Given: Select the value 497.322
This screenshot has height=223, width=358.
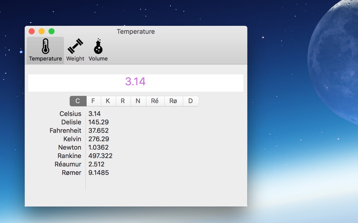Looking at the screenshot, I should tap(100, 156).
